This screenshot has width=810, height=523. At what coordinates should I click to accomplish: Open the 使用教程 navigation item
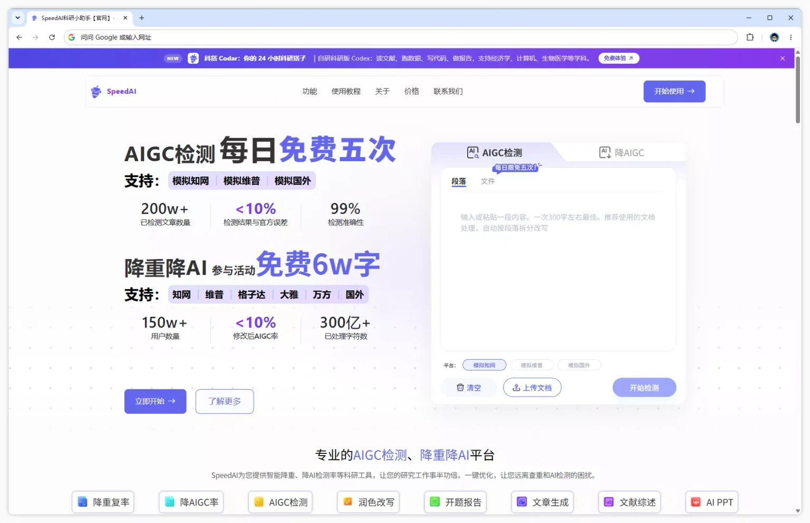346,91
